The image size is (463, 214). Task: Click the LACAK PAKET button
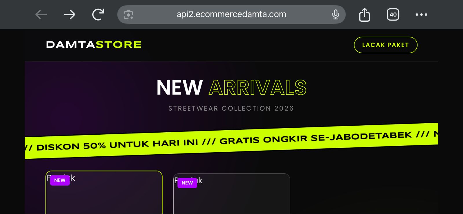pyautogui.click(x=385, y=45)
